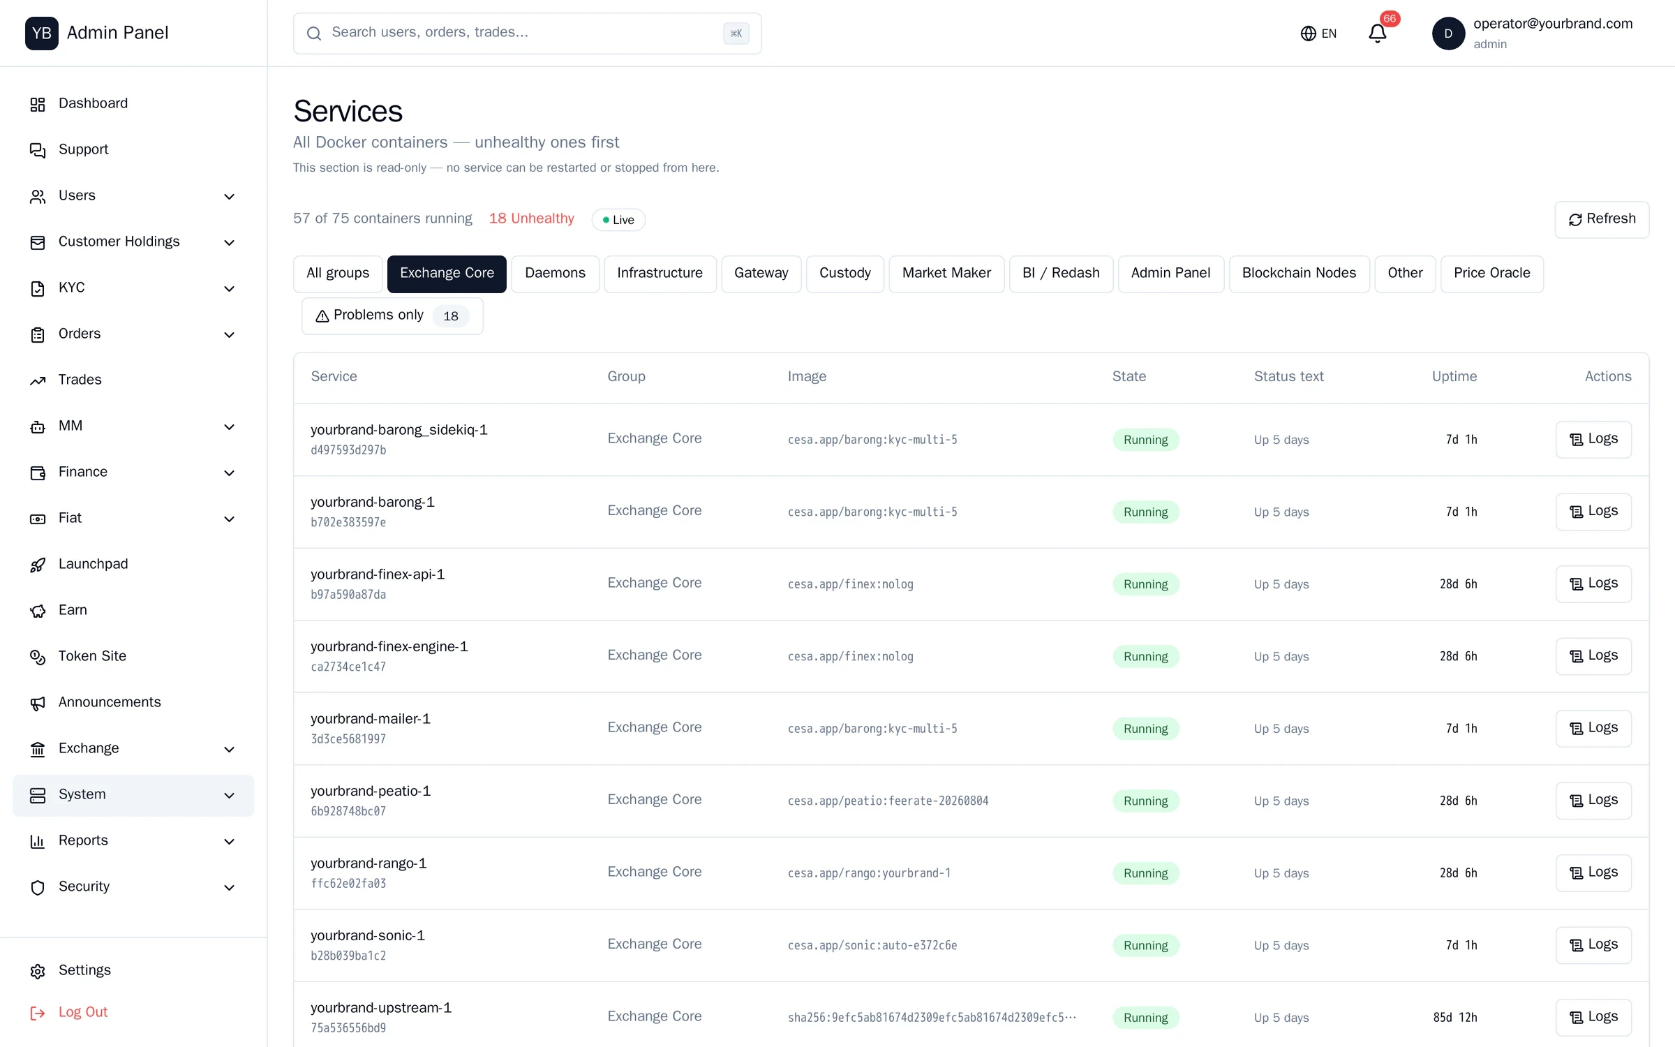
Task: Click the Uptime column header
Action: tap(1454, 377)
